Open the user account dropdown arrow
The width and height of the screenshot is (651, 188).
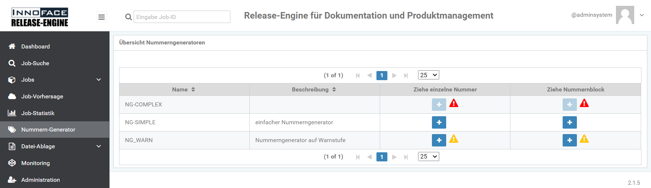click(x=642, y=15)
